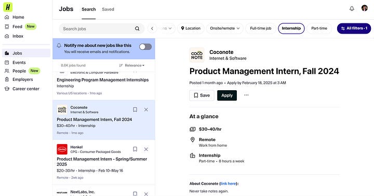Open the 'link here' hyperlink
The image size is (374, 196).
tap(228, 184)
